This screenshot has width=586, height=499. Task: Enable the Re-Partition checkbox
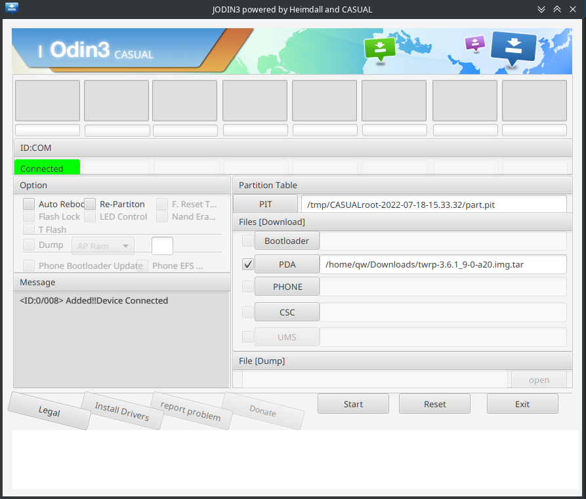tap(90, 204)
